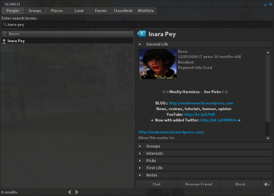
Task: Click into the search terms field
Action: (x=138, y=25)
